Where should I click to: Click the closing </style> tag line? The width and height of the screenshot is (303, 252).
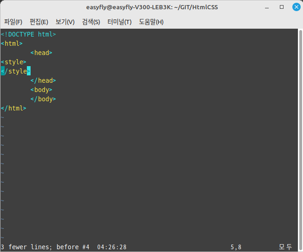16,71
